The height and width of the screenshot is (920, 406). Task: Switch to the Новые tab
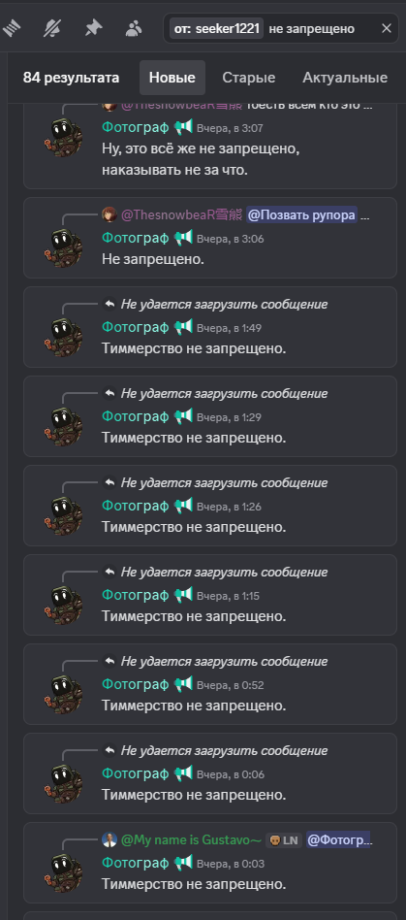click(x=172, y=78)
